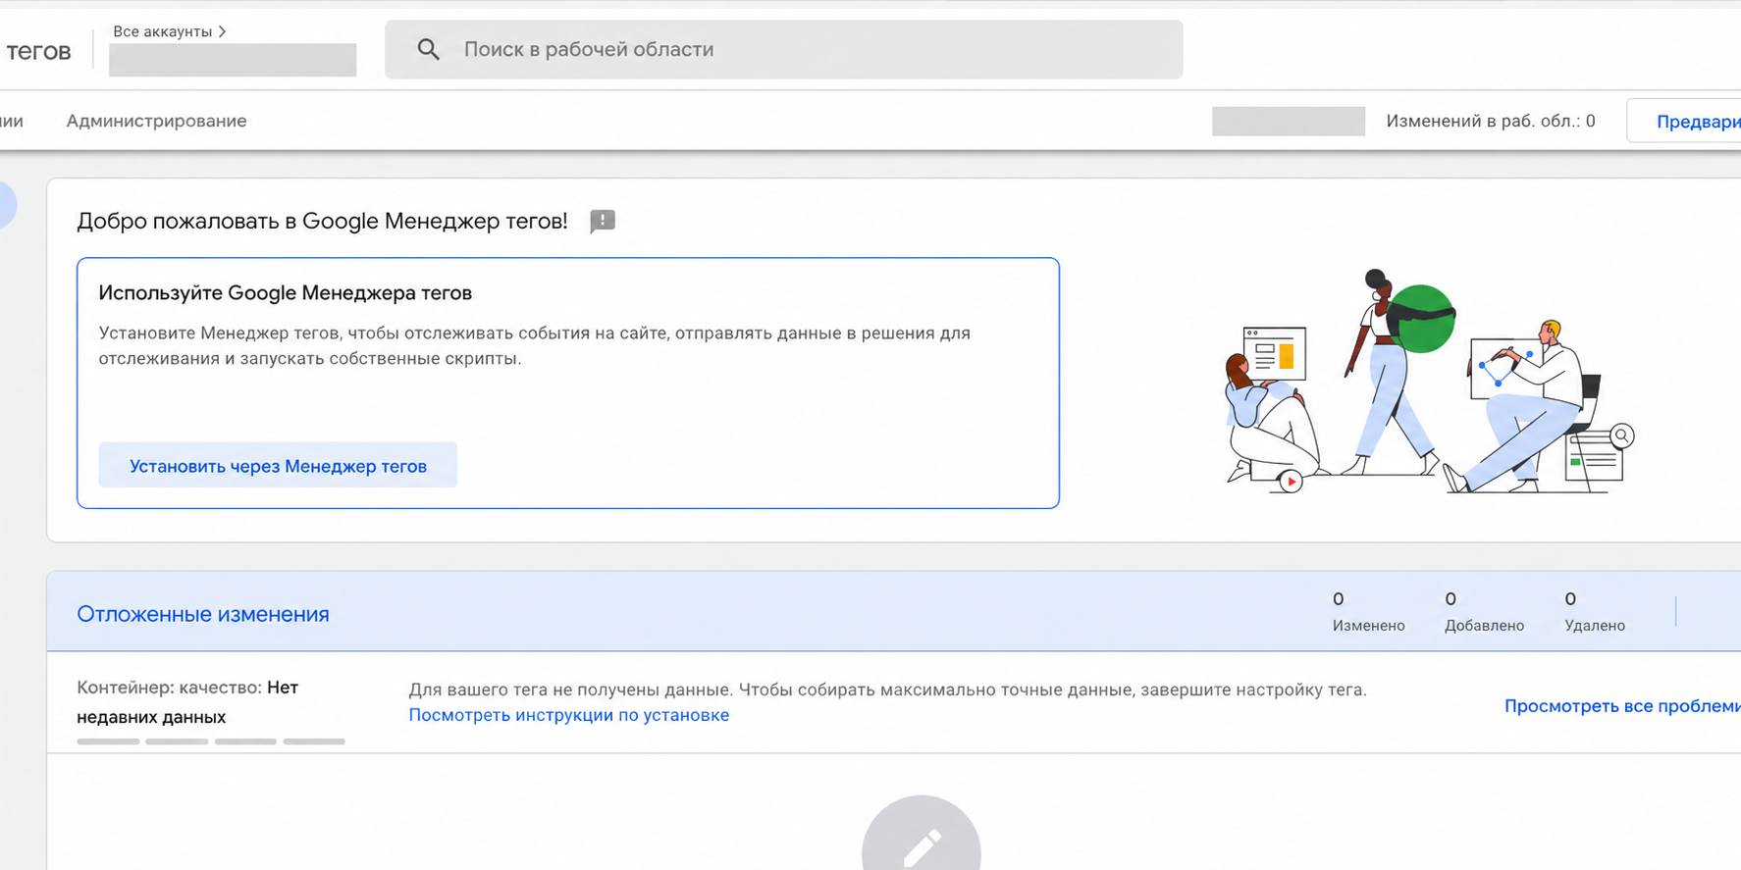
Task: Go to Все аккаунты breadcrumb
Action: click(x=162, y=31)
